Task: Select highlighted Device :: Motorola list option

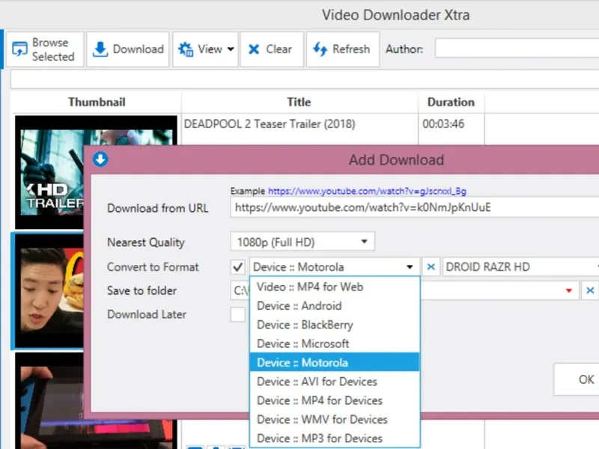Action: click(335, 362)
